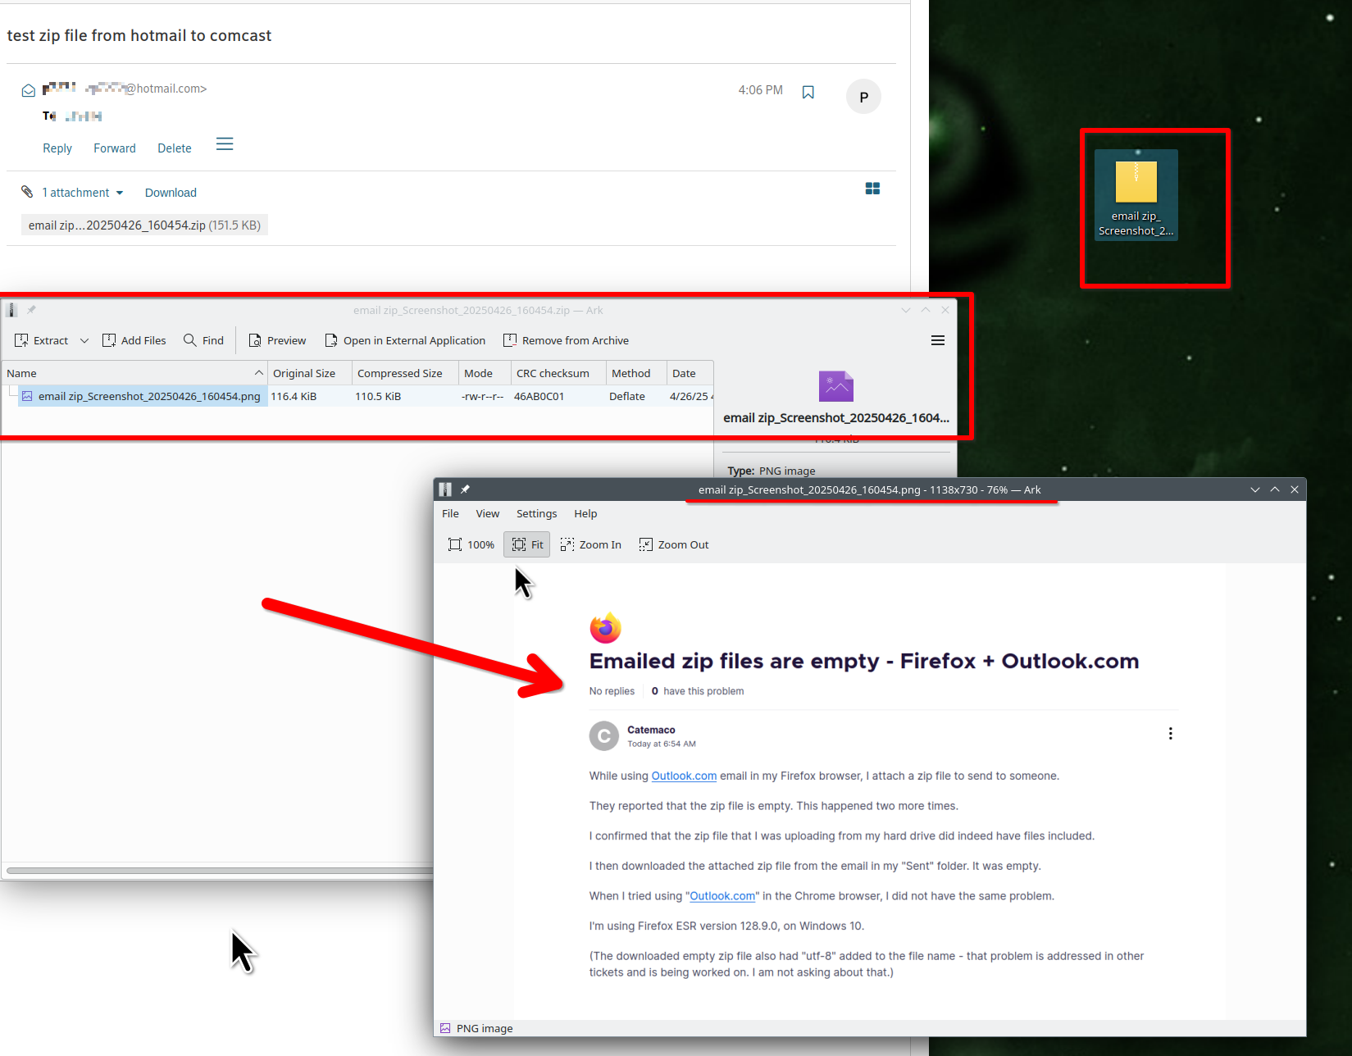Open the File menu in preview window
This screenshot has height=1056, width=1352.
click(450, 513)
